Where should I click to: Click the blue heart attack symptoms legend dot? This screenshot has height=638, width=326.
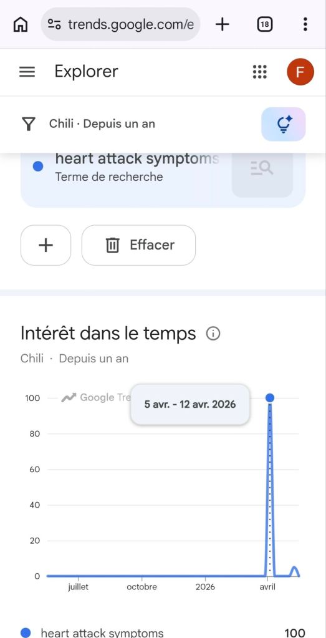point(26,632)
